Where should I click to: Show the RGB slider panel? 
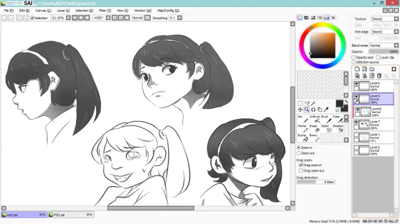(x=306, y=18)
